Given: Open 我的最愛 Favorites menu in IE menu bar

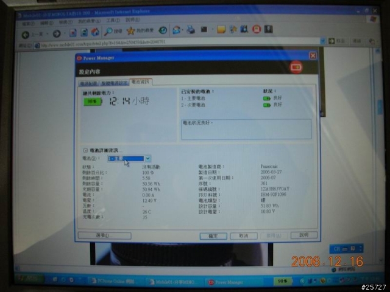Looking at the screenshot, I should [x=90, y=21].
